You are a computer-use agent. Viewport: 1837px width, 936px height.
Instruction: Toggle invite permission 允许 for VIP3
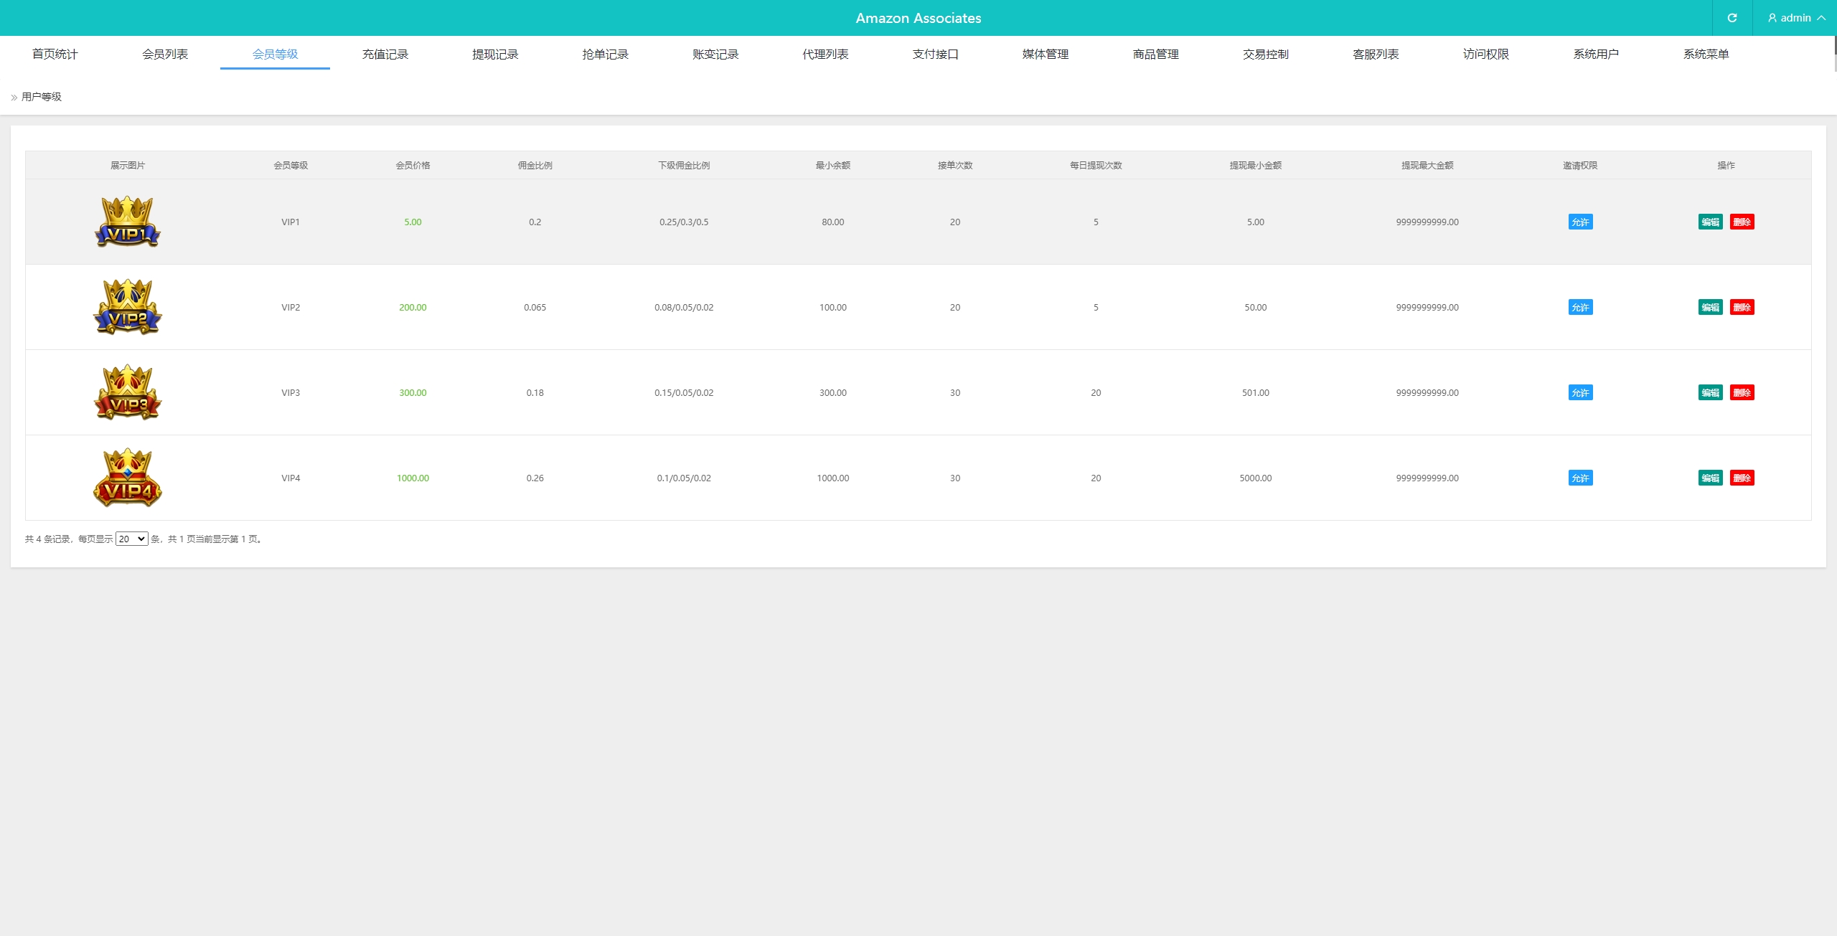click(1580, 393)
